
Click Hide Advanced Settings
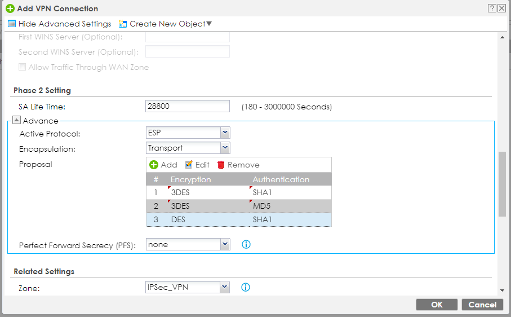click(59, 24)
